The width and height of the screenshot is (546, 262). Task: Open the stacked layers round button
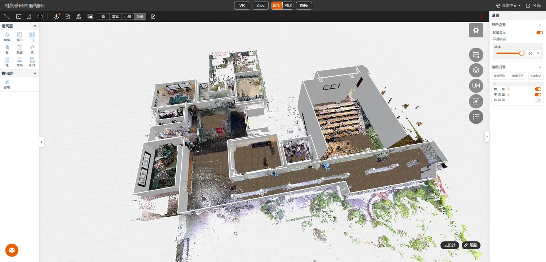tap(476, 70)
